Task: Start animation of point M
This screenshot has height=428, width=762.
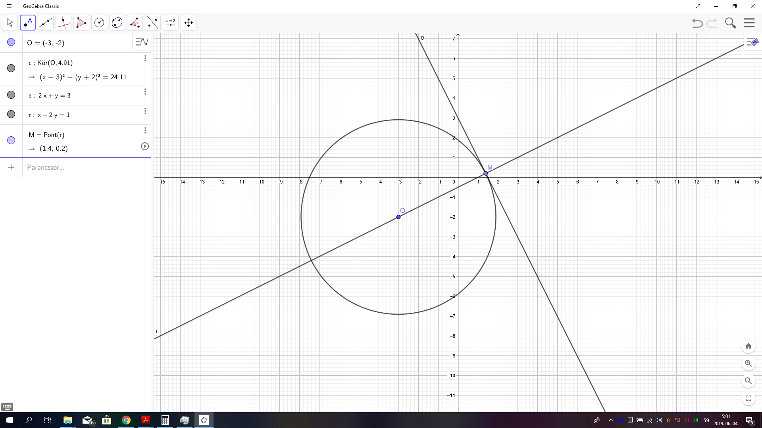Action: tap(145, 146)
